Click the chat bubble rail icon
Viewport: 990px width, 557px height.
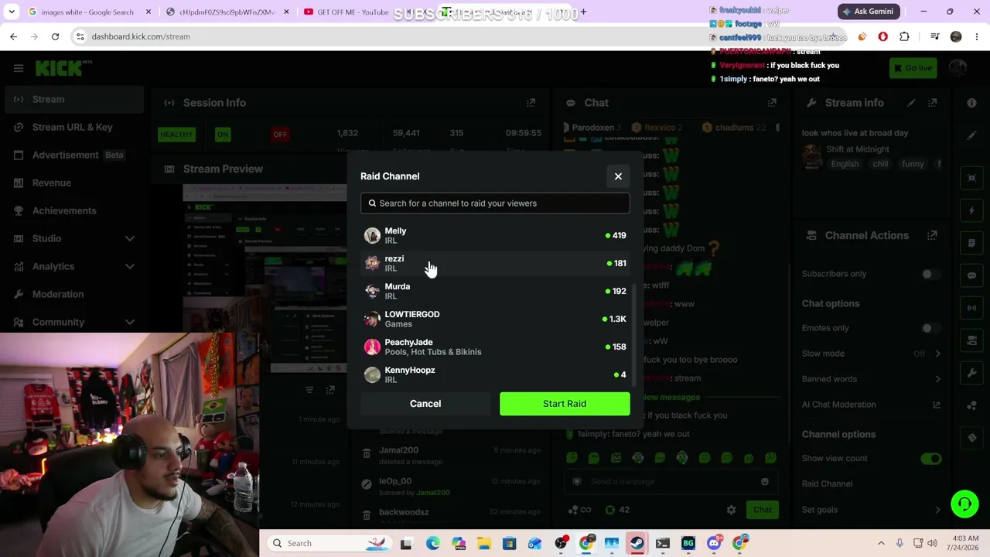pyautogui.click(x=971, y=275)
